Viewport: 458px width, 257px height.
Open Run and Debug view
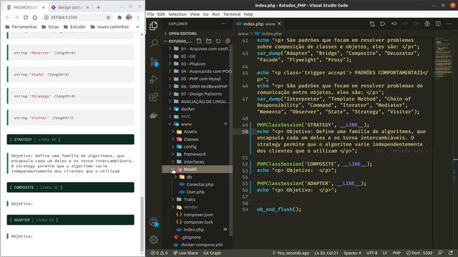click(x=154, y=79)
